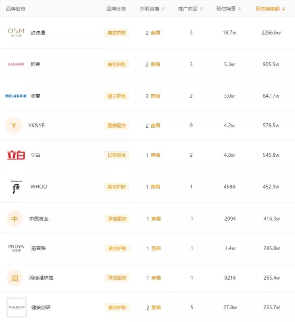Click the OSM 欧诗漫 brand logo
The width and height of the screenshot is (295, 322).
point(16,33)
